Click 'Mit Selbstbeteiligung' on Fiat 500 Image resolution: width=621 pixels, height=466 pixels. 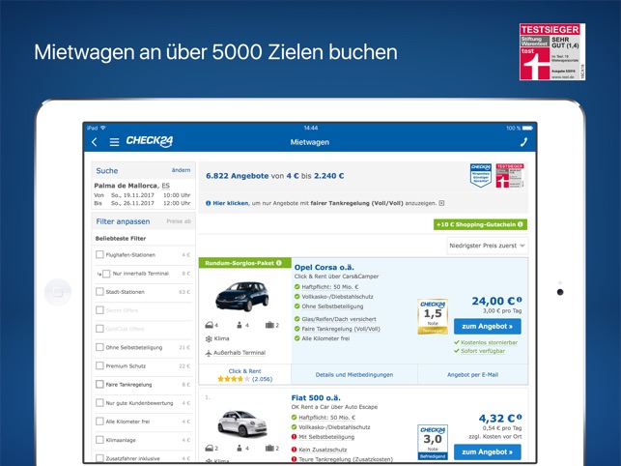point(326,437)
